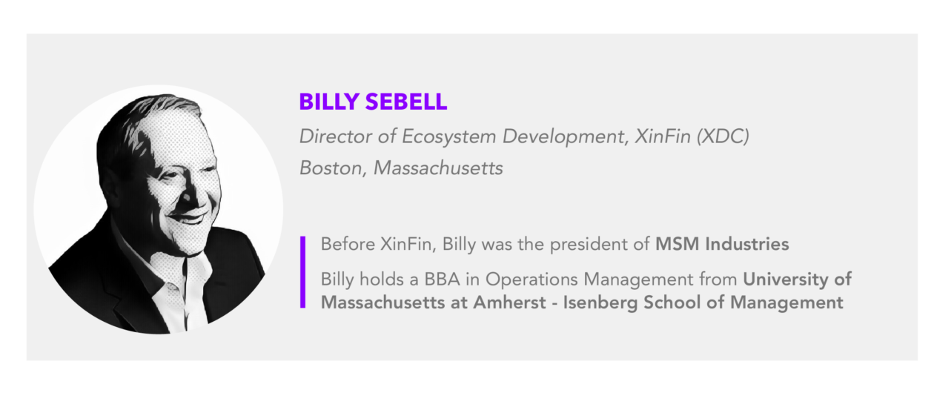Click the circular portrait of Billy Sebell

pos(159,209)
